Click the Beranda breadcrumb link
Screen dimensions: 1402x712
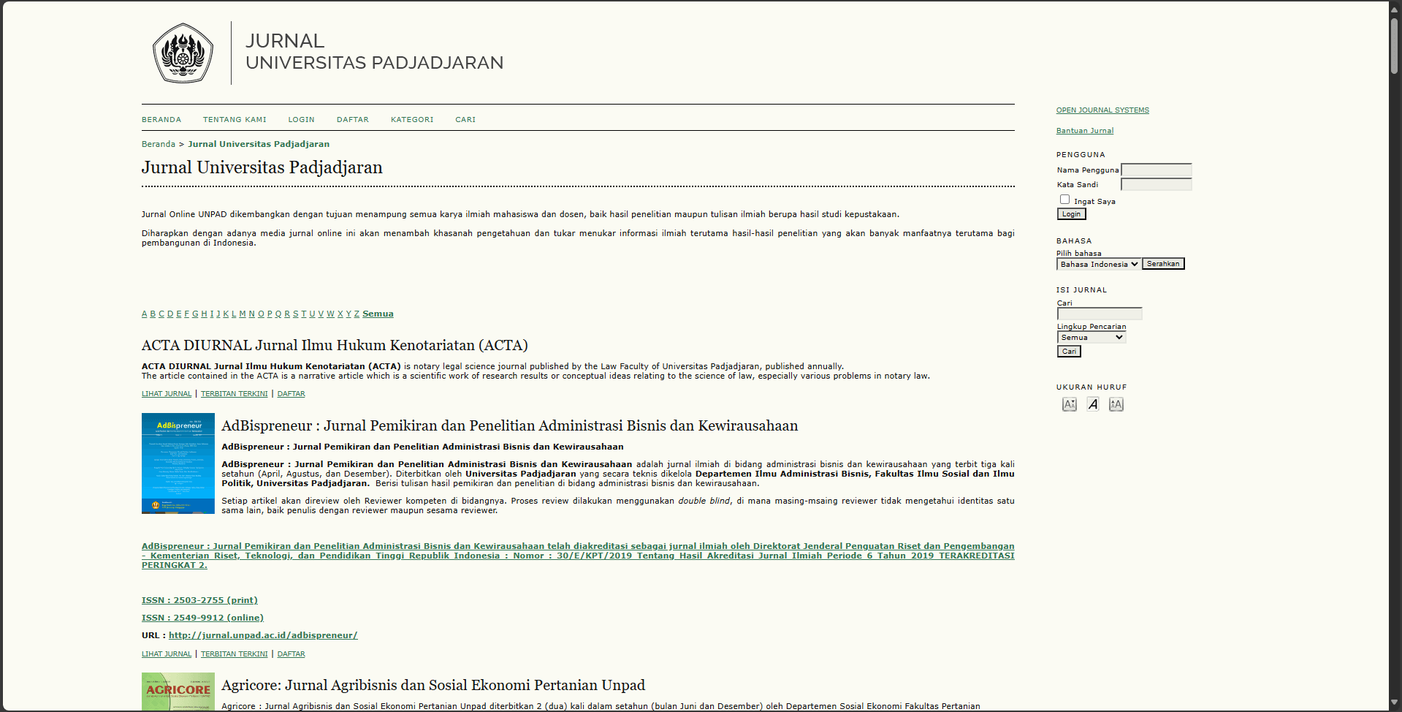tap(159, 144)
